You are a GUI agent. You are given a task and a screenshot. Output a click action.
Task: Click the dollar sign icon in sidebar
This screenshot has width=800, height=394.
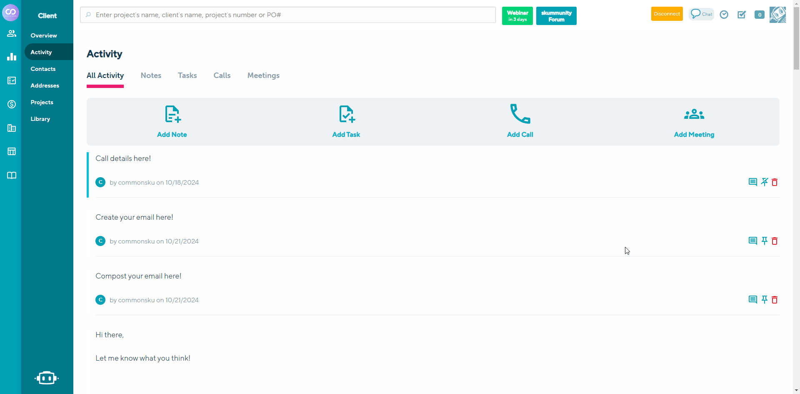(12, 104)
